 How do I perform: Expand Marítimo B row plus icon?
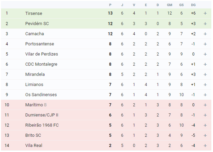coord(205,105)
